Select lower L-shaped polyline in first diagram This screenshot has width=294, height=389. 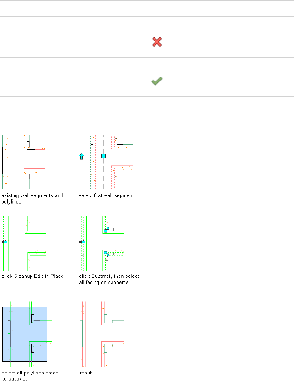tap(30, 173)
